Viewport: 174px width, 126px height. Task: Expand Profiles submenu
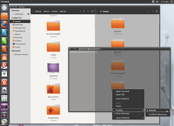[128, 110]
